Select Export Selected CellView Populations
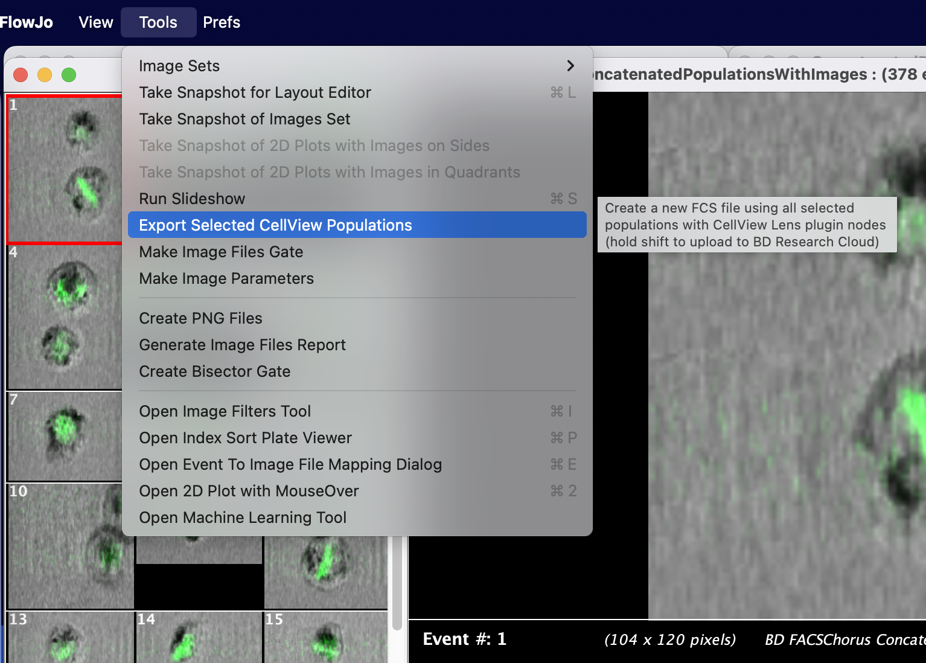Viewport: 926px width, 663px height. point(275,225)
